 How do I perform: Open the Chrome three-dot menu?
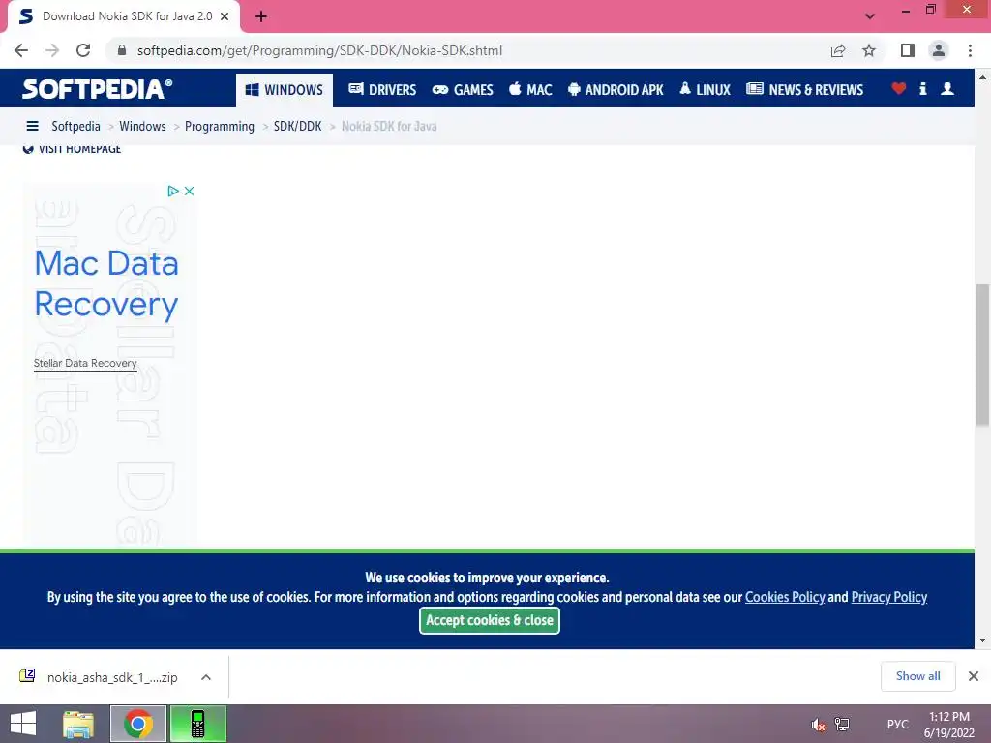(970, 50)
